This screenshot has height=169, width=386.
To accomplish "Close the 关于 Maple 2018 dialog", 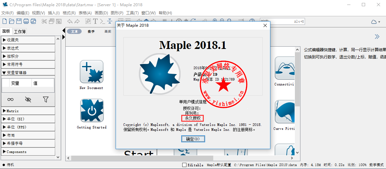I will coord(265,25).
